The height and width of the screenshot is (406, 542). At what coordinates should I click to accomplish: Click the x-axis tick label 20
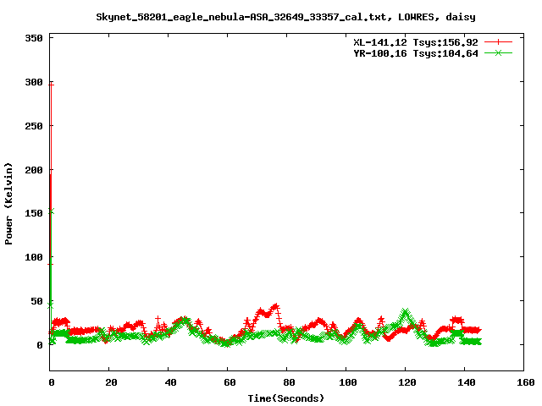111,382
